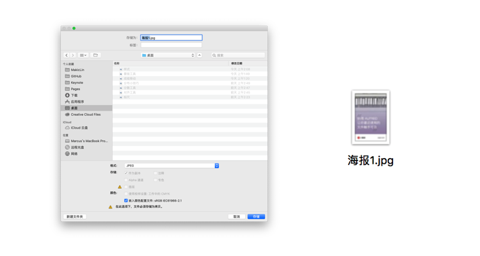Toggle the Alpha 通道 checkbox
Viewport: 480px width, 256px height.
click(x=126, y=180)
